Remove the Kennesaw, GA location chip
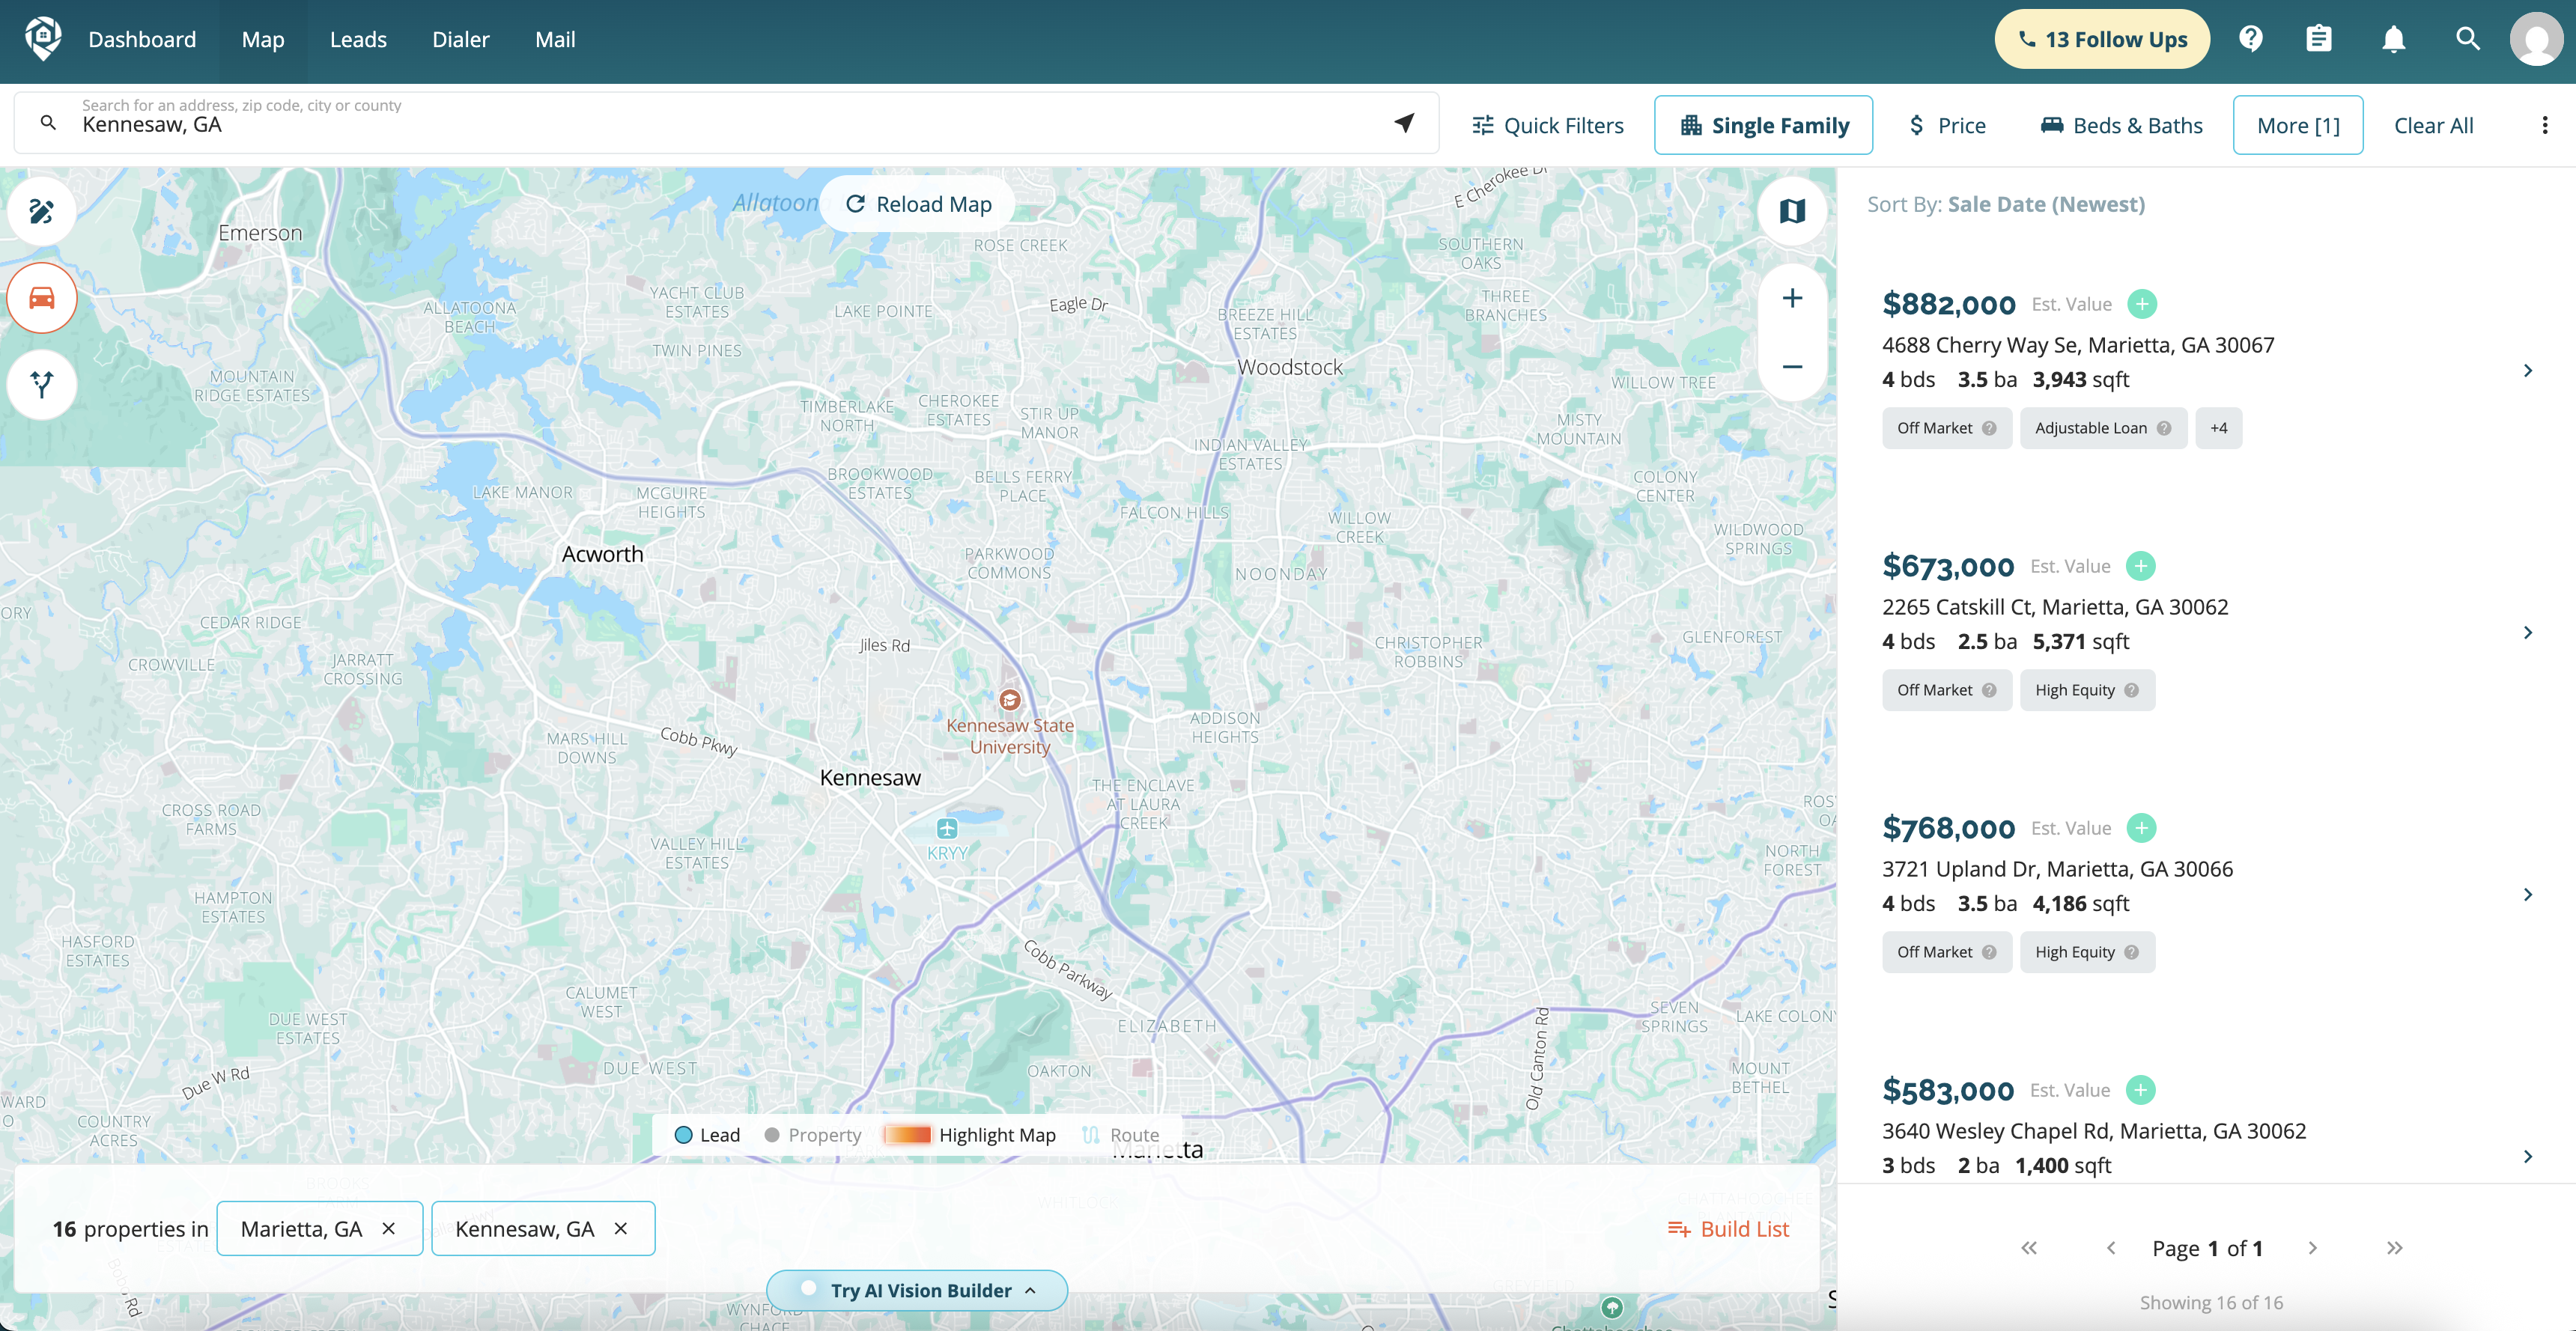The image size is (2576, 1331). coord(621,1228)
